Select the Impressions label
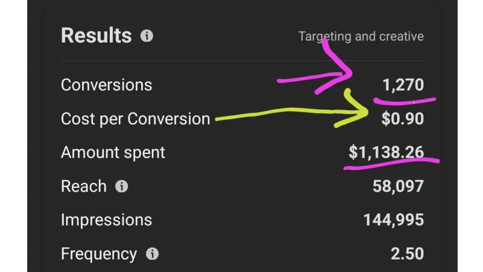Viewport: 483px width, 272px height. click(x=107, y=220)
